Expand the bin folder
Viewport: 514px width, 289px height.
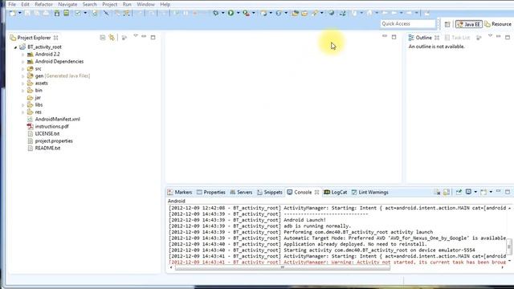click(23, 91)
